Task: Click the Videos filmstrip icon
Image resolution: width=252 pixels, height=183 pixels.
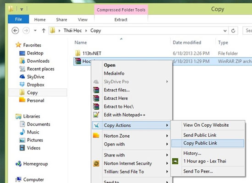Action: (22, 148)
